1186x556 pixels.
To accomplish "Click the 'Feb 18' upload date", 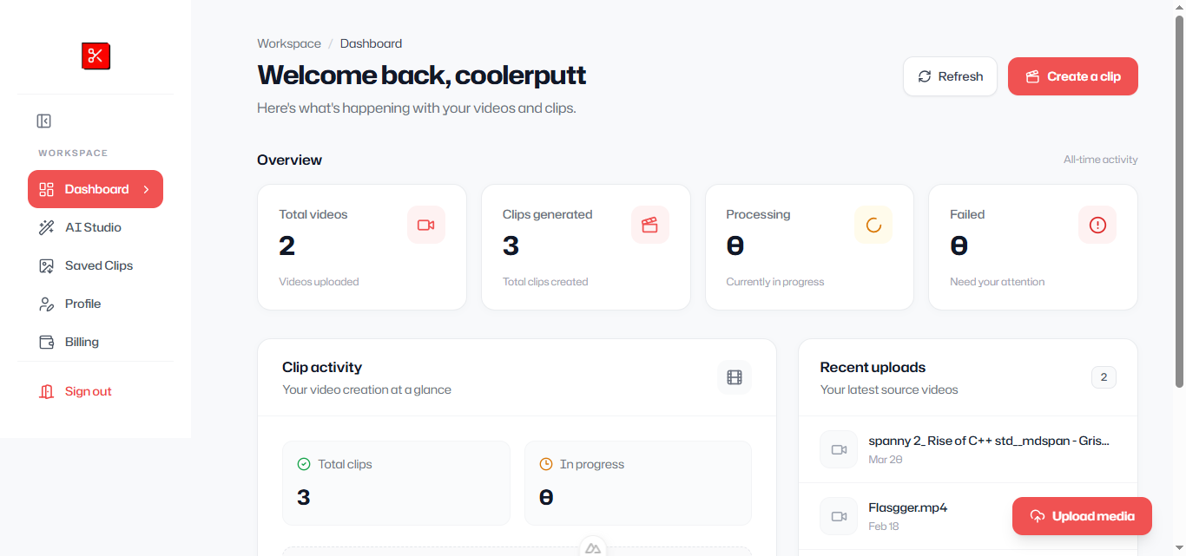I will tap(884, 527).
